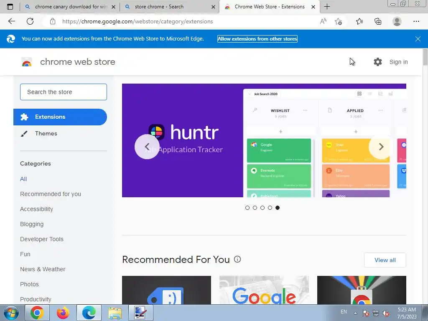Close the chrome canary download tab

(x=114, y=7)
